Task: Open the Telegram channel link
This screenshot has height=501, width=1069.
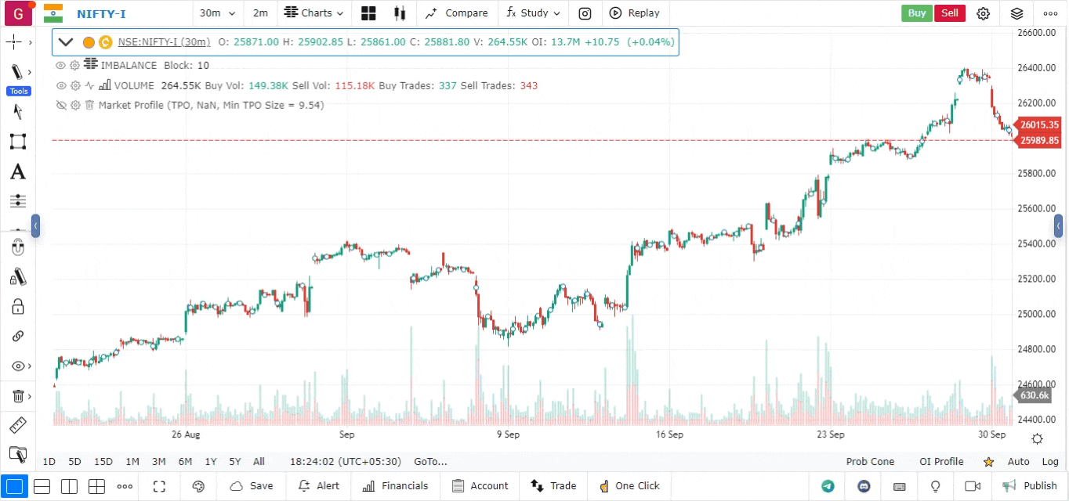Action: (828, 486)
